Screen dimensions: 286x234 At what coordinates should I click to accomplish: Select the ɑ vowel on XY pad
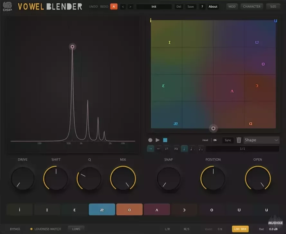(x=251, y=123)
